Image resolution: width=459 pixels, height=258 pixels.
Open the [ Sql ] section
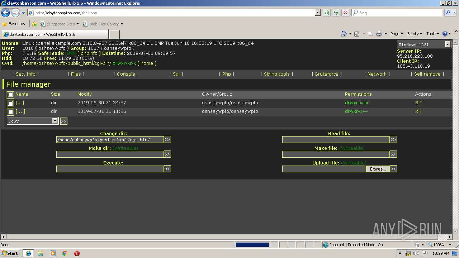(176, 74)
